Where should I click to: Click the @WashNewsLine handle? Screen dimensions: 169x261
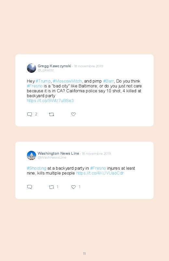point(52,157)
